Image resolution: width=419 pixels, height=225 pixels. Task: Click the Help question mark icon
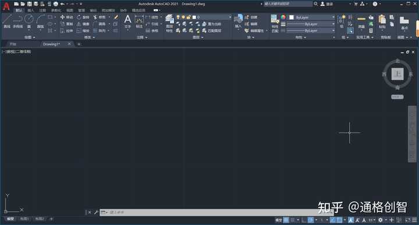pyautogui.click(x=375, y=4)
